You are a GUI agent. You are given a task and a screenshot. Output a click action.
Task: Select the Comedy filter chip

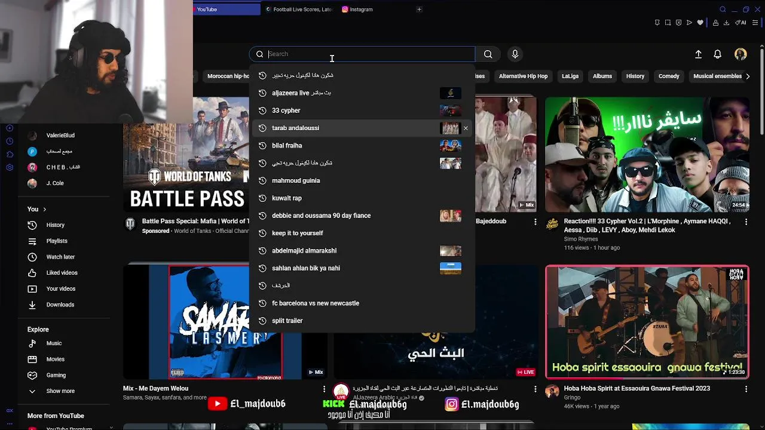tap(669, 76)
